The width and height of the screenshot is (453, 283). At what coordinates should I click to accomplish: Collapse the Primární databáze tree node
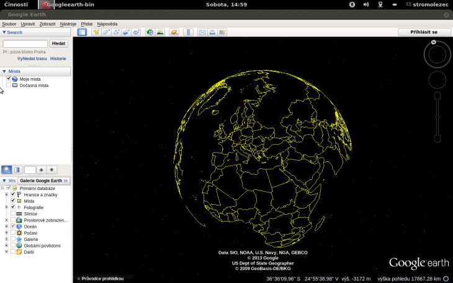[x=2, y=188]
